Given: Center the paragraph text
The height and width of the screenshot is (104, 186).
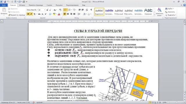Looking at the screenshot, I should (68, 14).
